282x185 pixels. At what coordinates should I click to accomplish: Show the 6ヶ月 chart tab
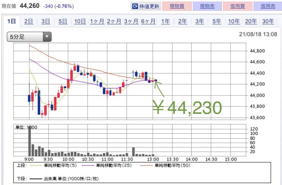click(148, 21)
